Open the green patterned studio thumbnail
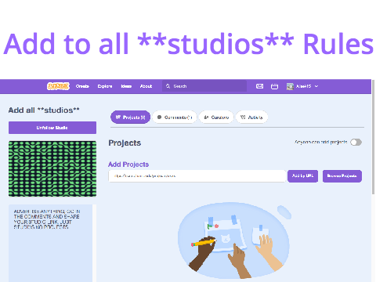This screenshot has height=282, width=376. pos(52,168)
